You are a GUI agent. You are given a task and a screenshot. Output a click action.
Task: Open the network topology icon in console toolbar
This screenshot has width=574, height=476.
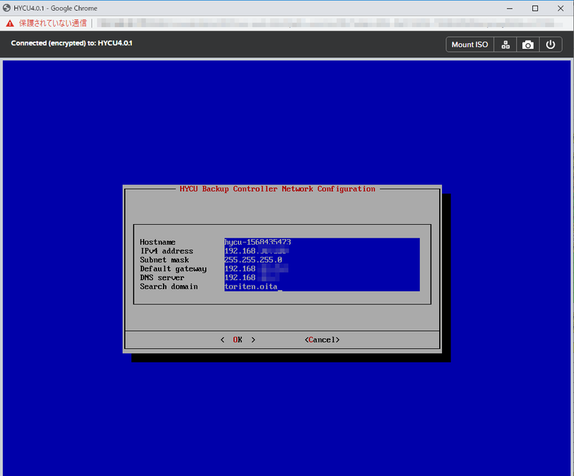click(x=505, y=45)
